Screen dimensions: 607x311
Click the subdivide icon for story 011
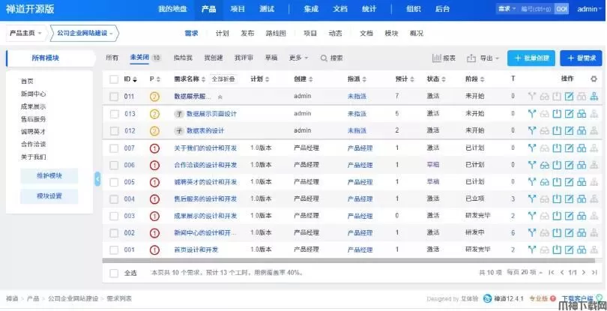tap(594, 97)
